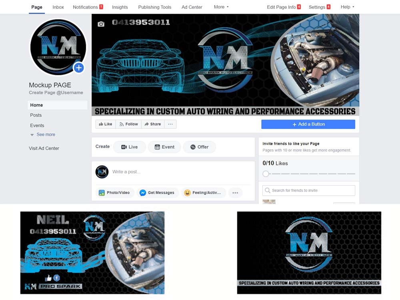Click the plus icon on the profile picture
Image resolution: width=400 pixels, height=300 pixels.
point(78,68)
